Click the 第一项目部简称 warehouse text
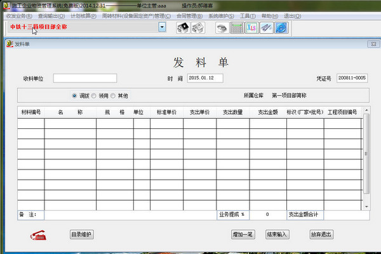Image resolution: width=381 pixels, height=254 pixels. 289,95
